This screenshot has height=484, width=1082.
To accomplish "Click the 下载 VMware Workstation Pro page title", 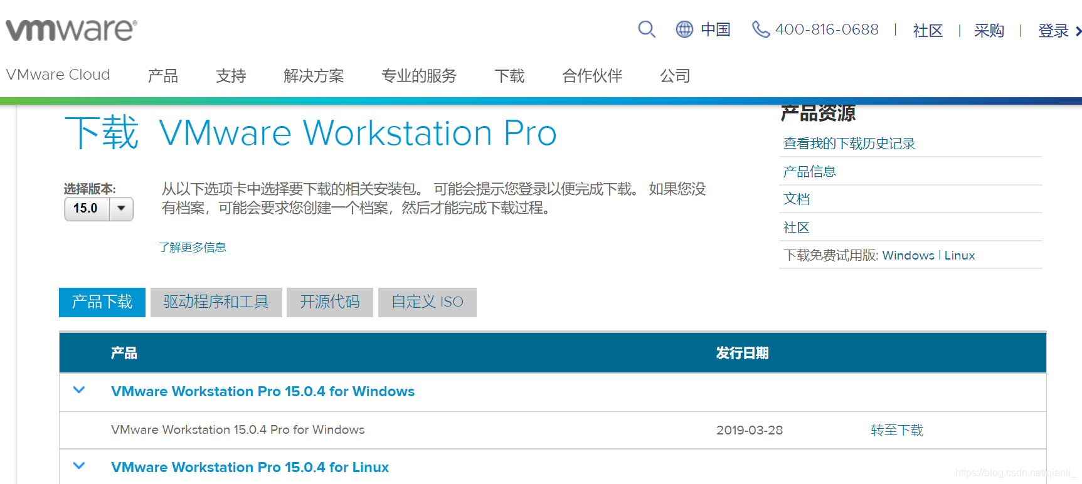I will click(310, 133).
